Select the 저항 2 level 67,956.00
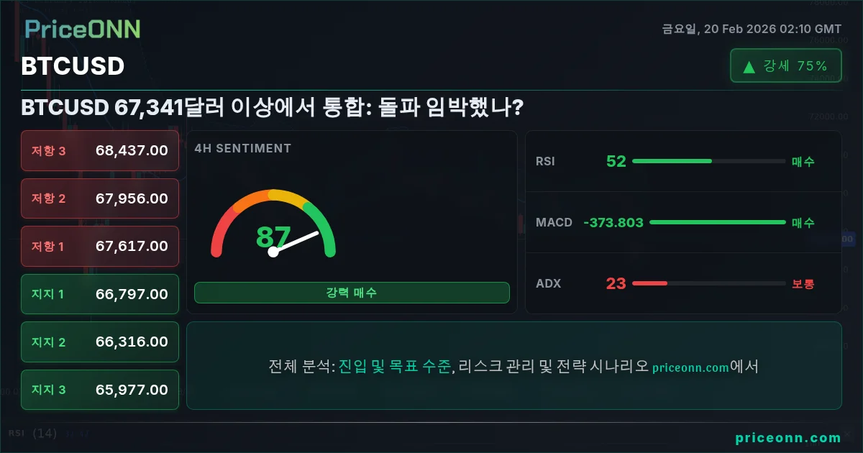The height and width of the screenshot is (453, 863). [100, 198]
